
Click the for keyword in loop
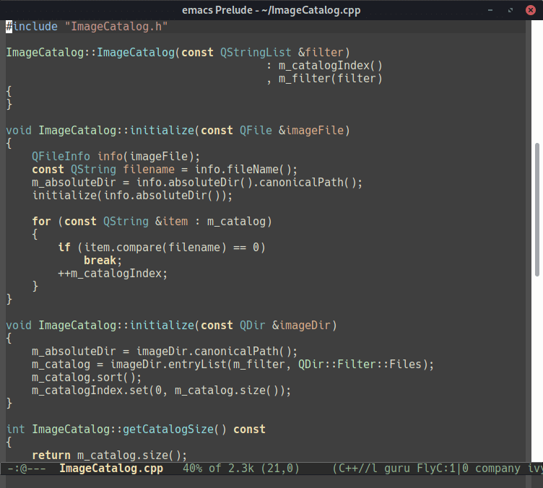[x=41, y=221]
